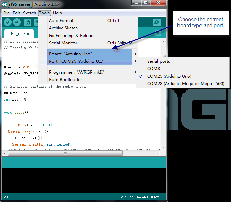Select Burn Bootloader menu entry
This screenshot has width=231, height=202.
coord(88,80)
